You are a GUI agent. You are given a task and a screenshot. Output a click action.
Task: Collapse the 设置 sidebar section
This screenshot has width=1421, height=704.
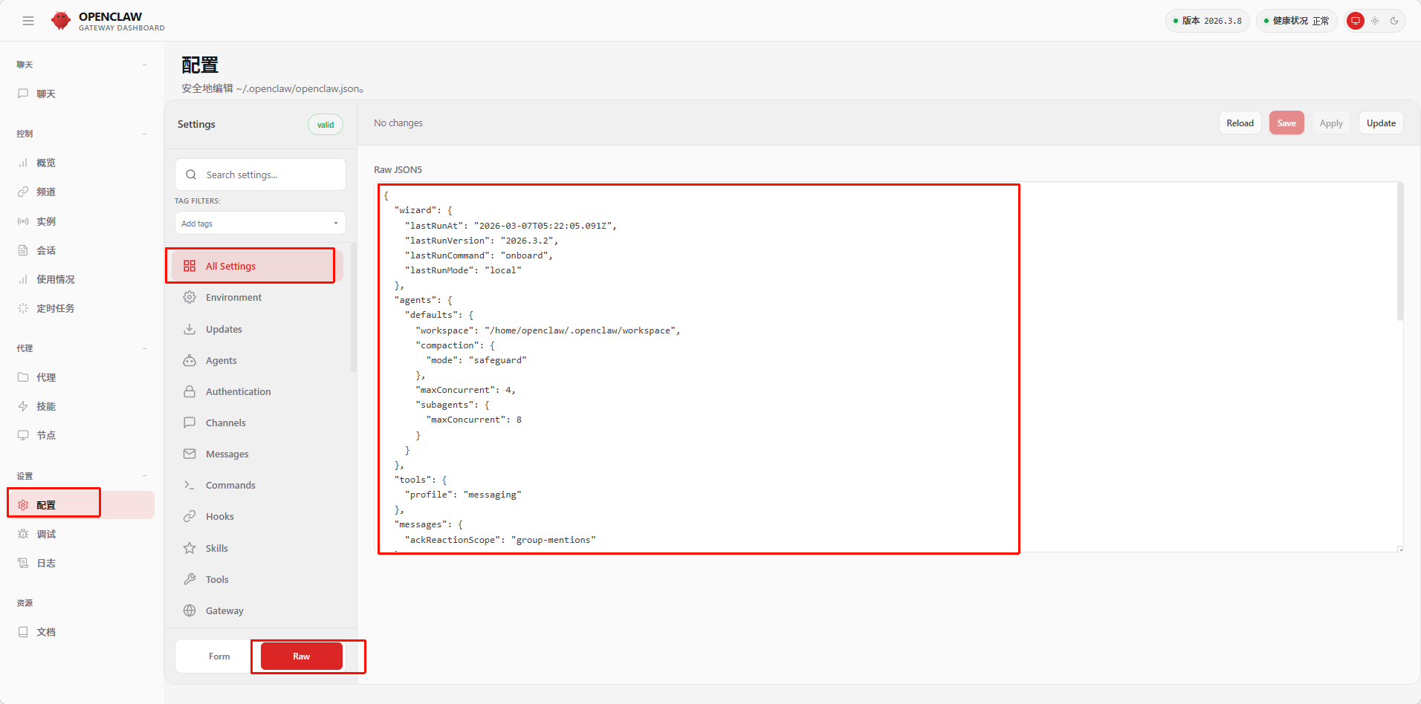pyautogui.click(x=144, y=476)
